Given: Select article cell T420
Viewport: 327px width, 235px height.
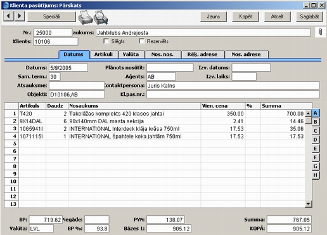Looking at the screenshot, I should (32, 114).
